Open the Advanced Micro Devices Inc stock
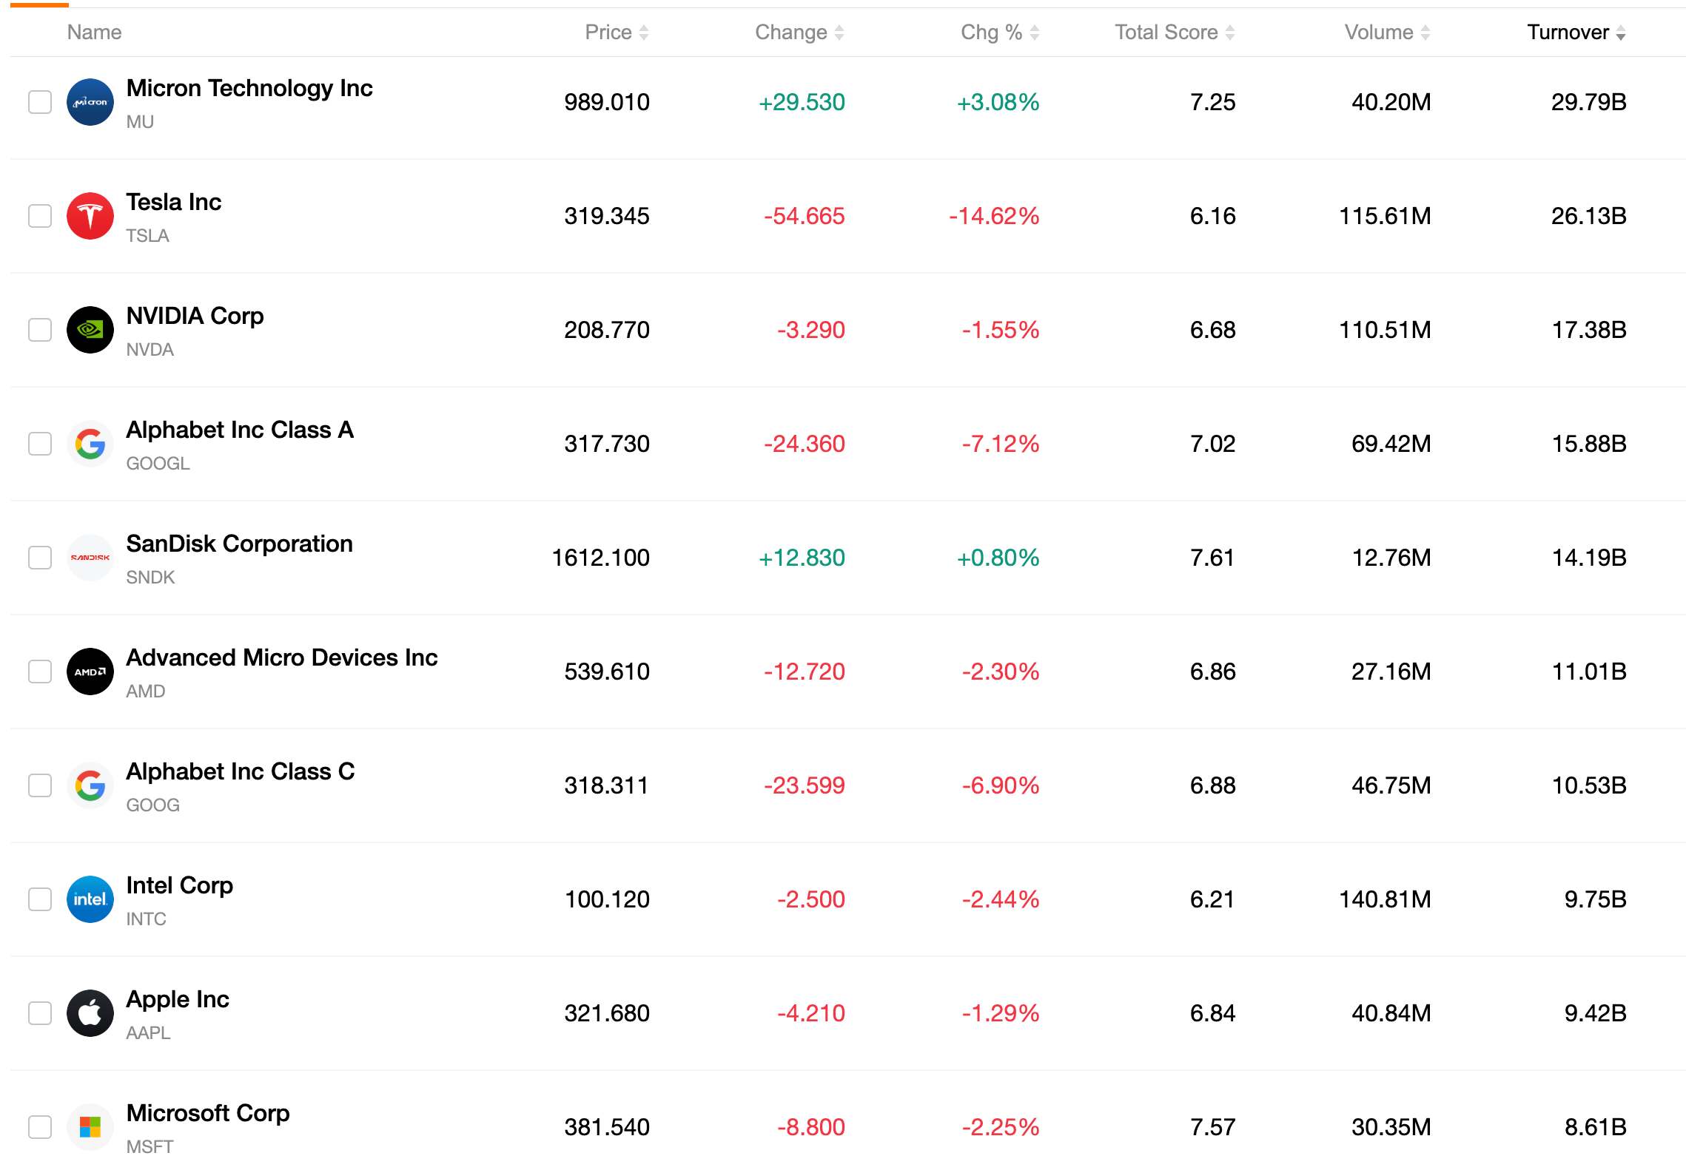The image size is (1686, 1170). pos(282,657)
